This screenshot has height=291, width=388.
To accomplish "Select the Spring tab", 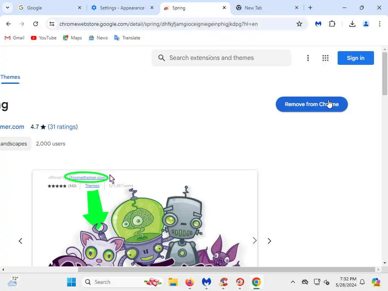I will (195, 8).
